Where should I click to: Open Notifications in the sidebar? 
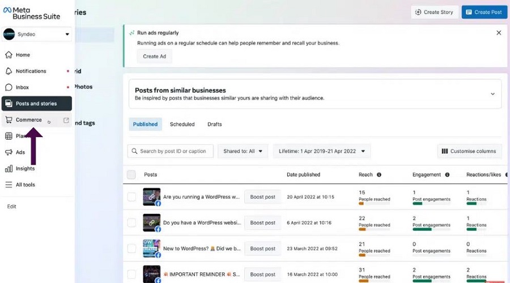37,71
